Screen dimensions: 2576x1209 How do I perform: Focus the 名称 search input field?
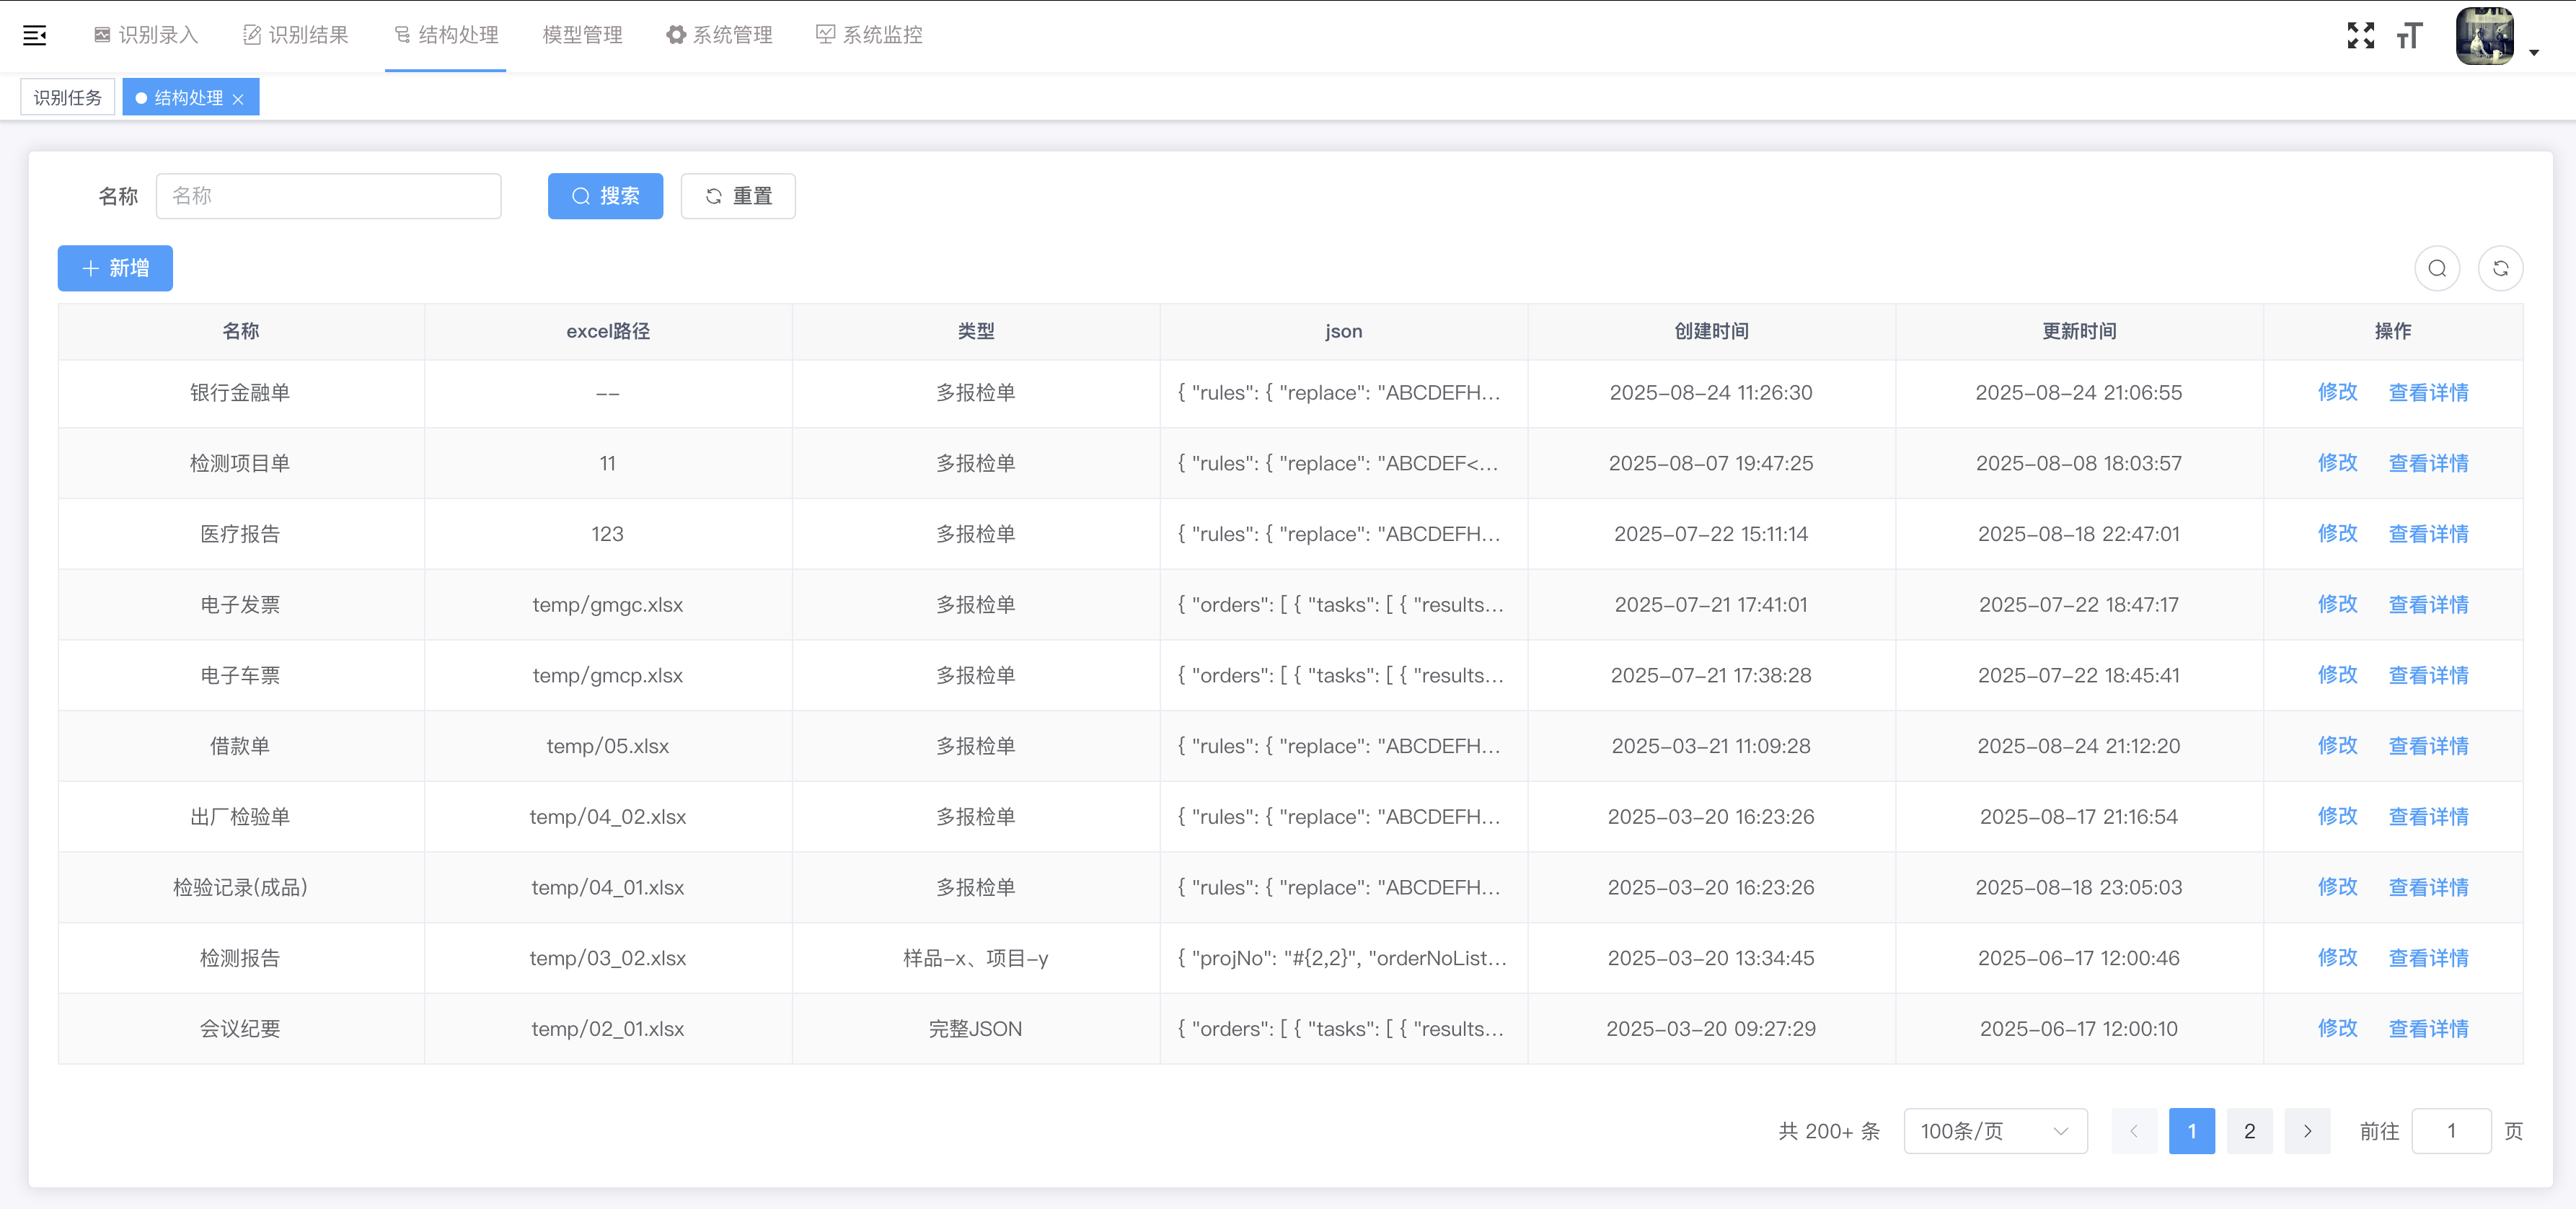coord(329,196)
